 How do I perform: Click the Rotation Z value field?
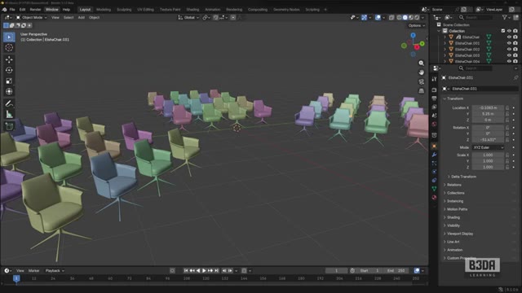tap(488, 140)
